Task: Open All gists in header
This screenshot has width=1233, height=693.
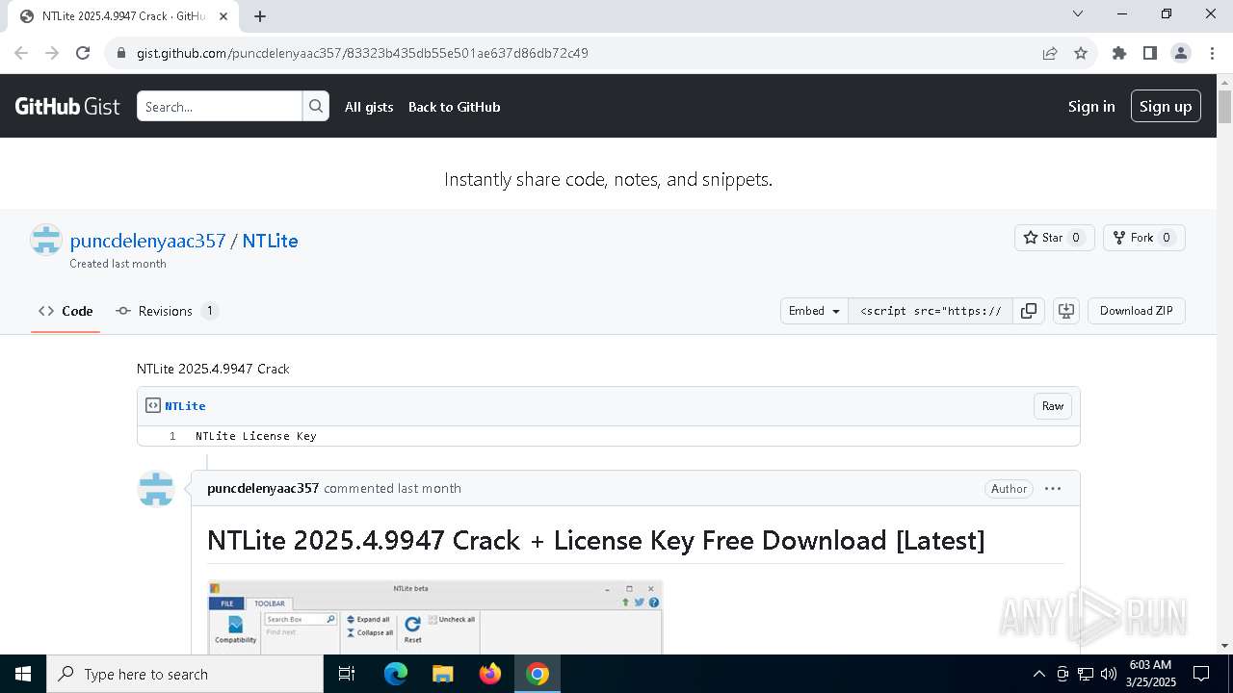Action: [369, 107]
